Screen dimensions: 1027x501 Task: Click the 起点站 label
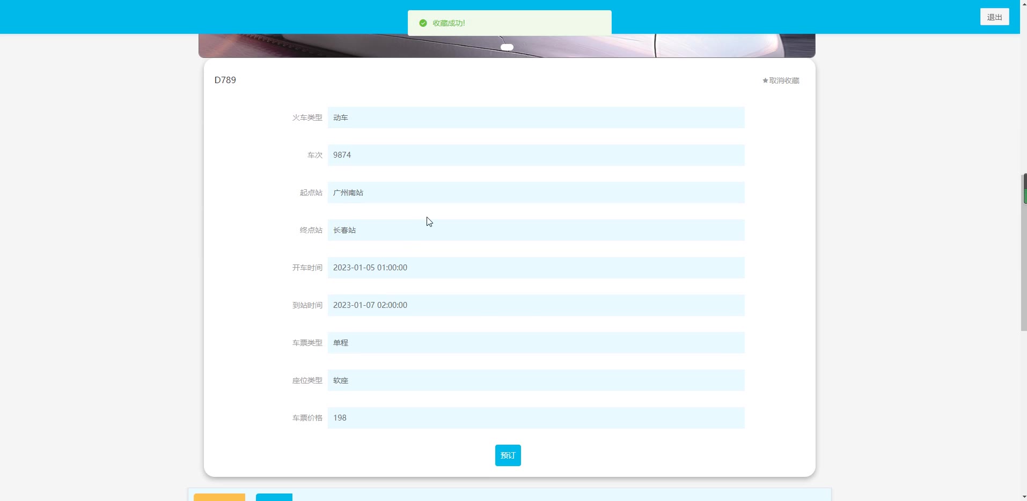(x=311, y=193)
